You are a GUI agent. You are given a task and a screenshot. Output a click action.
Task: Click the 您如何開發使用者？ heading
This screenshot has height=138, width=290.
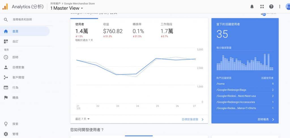[87, 130]
